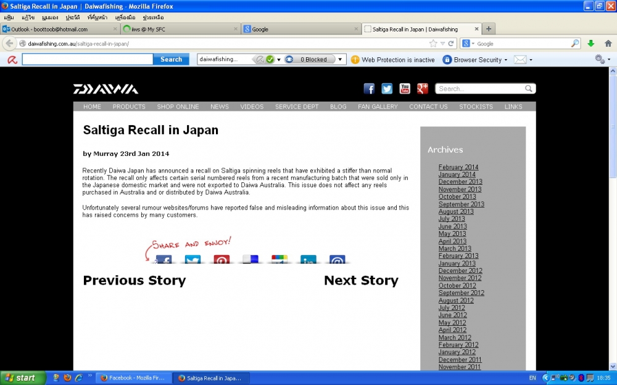Screen dimensions: 617x385
Task: Open Daiwa's YouTube icon in header
Action: tap(405, 89)
